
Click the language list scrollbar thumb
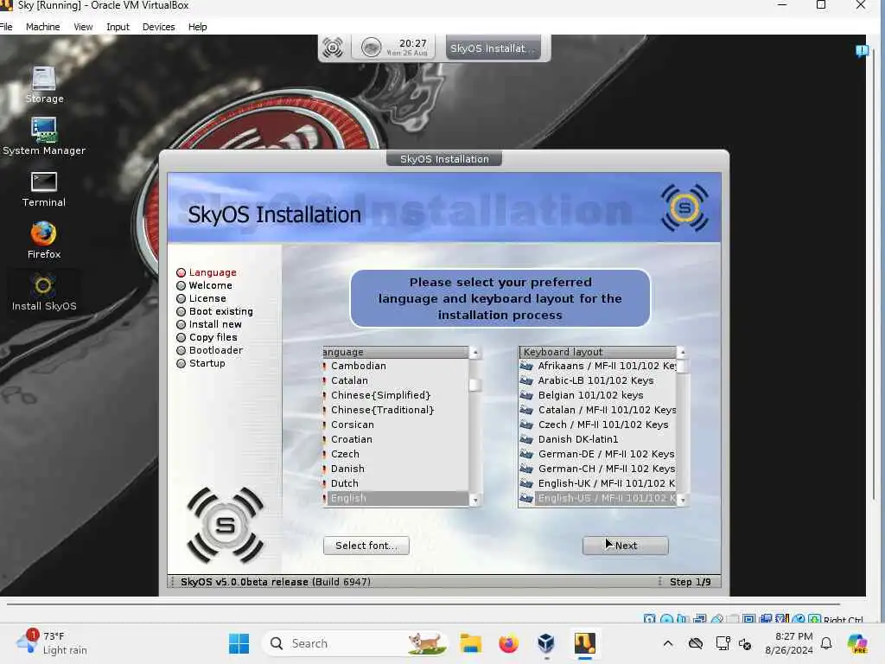tap(475, 385)
